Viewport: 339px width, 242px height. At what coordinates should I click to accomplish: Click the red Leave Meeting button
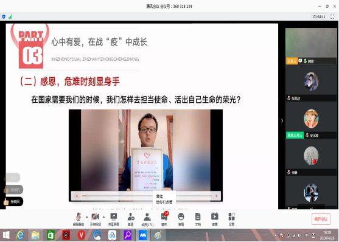321,219
